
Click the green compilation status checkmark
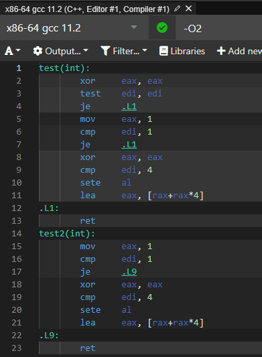(162, 27)
